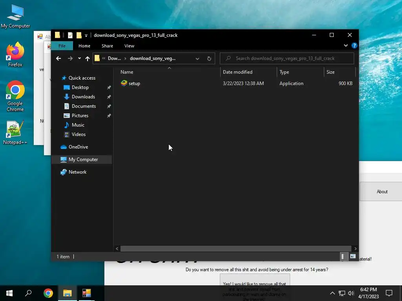Customize Quick Access Toolbar dropdown
Image resolution: width=402 pixels, height=301 pixels.
[86, 35]
